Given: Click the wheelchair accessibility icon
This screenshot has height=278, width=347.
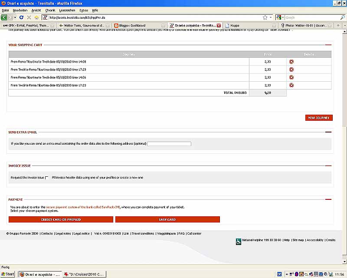Looking at the screenshot, I should point(238,242).
